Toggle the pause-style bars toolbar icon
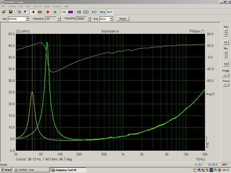Viewport: 231px width, 173px height. pyautogui.click(x=33, y=12)
